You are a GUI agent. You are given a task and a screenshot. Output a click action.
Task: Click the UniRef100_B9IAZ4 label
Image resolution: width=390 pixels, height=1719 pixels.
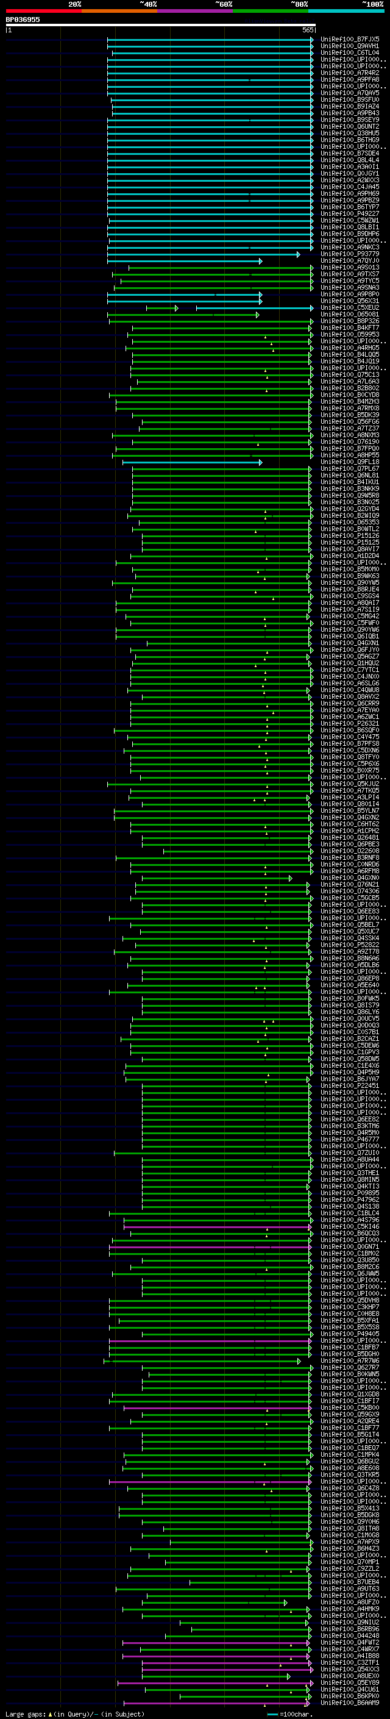(350, 106)
